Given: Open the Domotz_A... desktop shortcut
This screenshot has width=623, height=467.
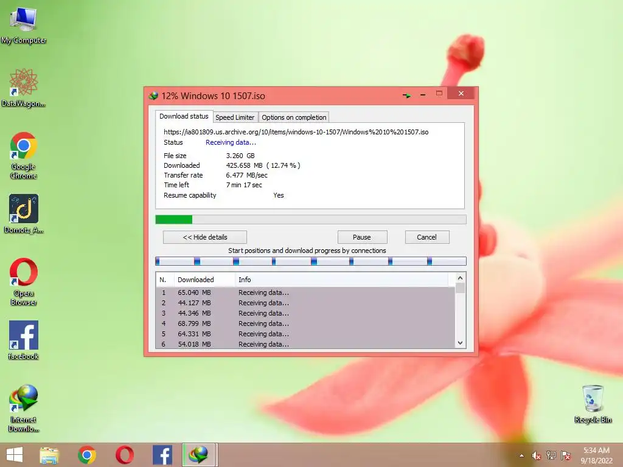Looking at the screenshot, I should (x=24, y=213).
